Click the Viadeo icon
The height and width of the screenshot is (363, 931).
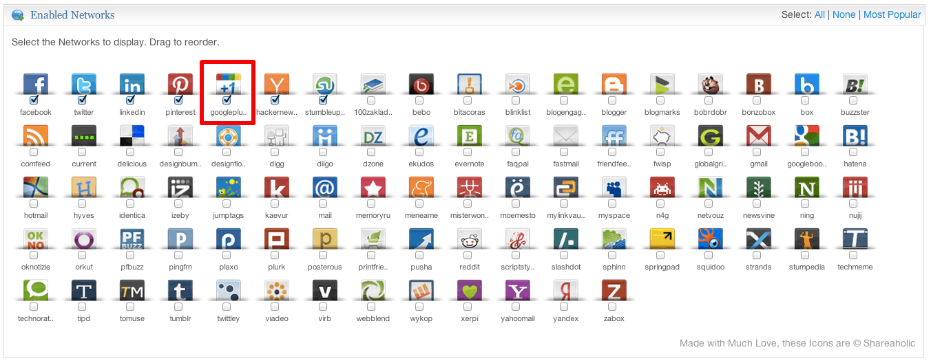coord(277,291)
